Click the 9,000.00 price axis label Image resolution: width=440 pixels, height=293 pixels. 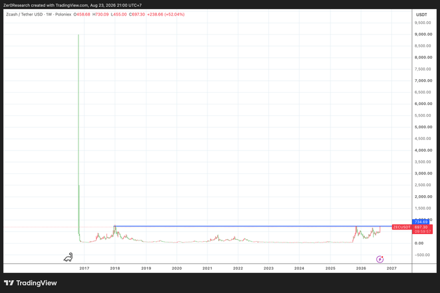point(423,34)
